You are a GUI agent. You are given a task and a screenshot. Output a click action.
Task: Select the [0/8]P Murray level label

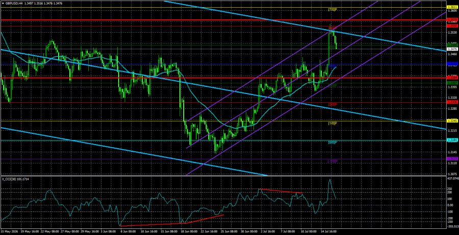pyautogui.click(x=332, y=143)
